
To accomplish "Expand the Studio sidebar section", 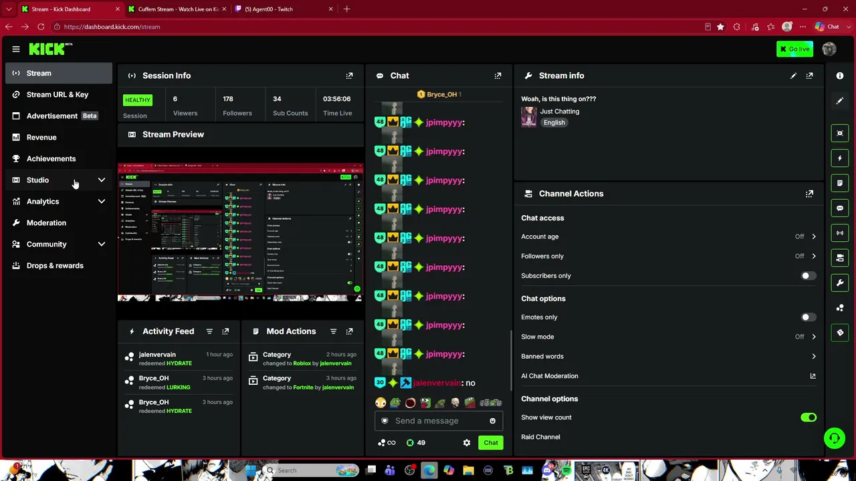I will [x=102, y=180].
